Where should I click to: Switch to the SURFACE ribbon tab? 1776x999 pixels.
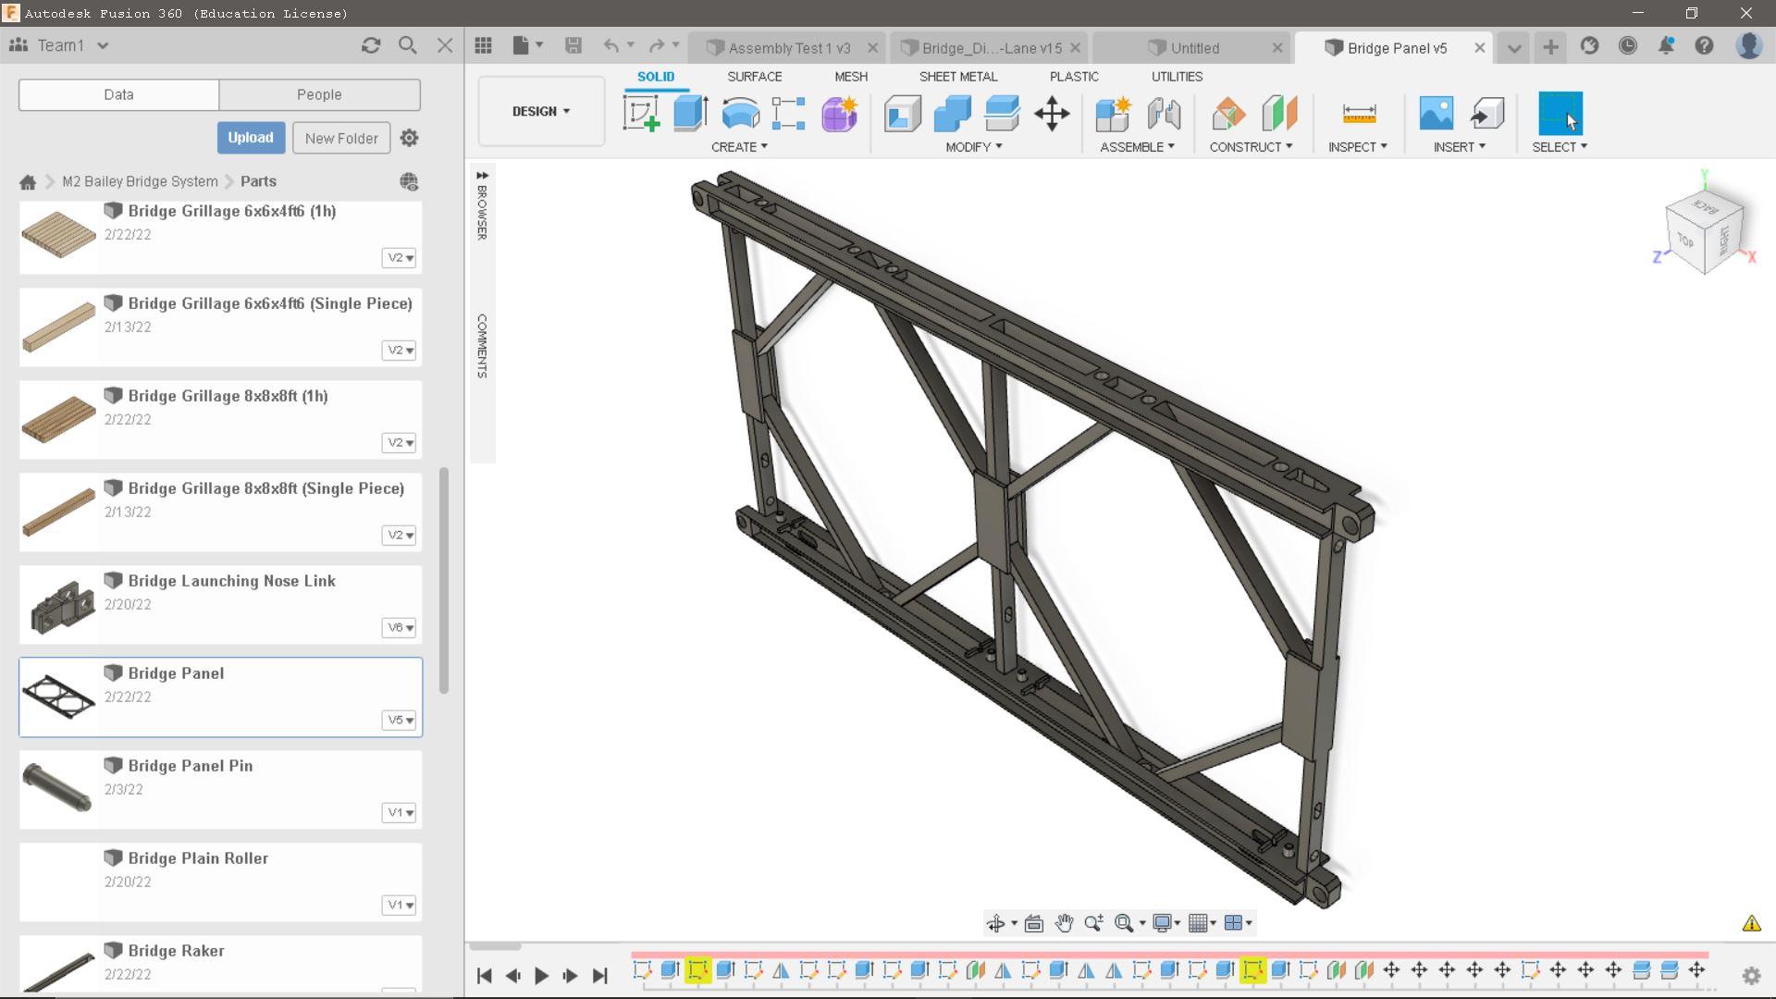754,77
